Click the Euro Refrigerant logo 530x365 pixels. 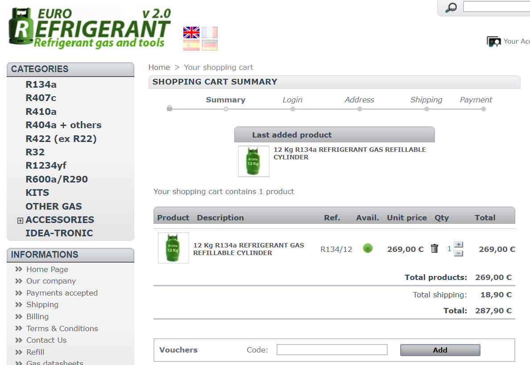click(89, 28)
